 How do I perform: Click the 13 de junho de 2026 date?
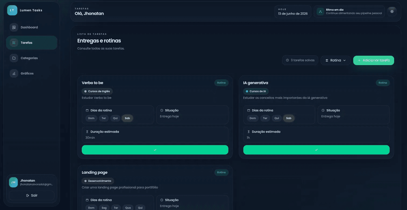(293, 13)
